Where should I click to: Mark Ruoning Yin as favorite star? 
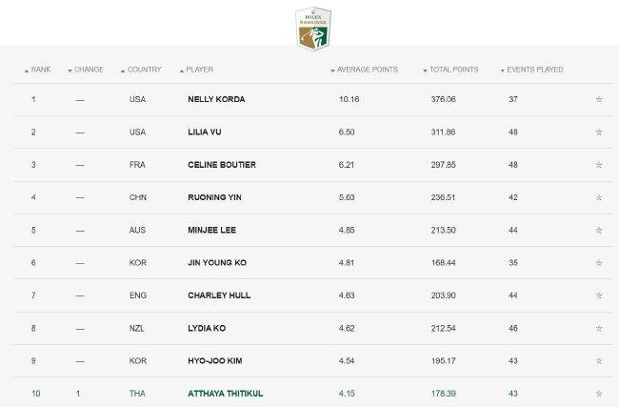click(599, 197)
